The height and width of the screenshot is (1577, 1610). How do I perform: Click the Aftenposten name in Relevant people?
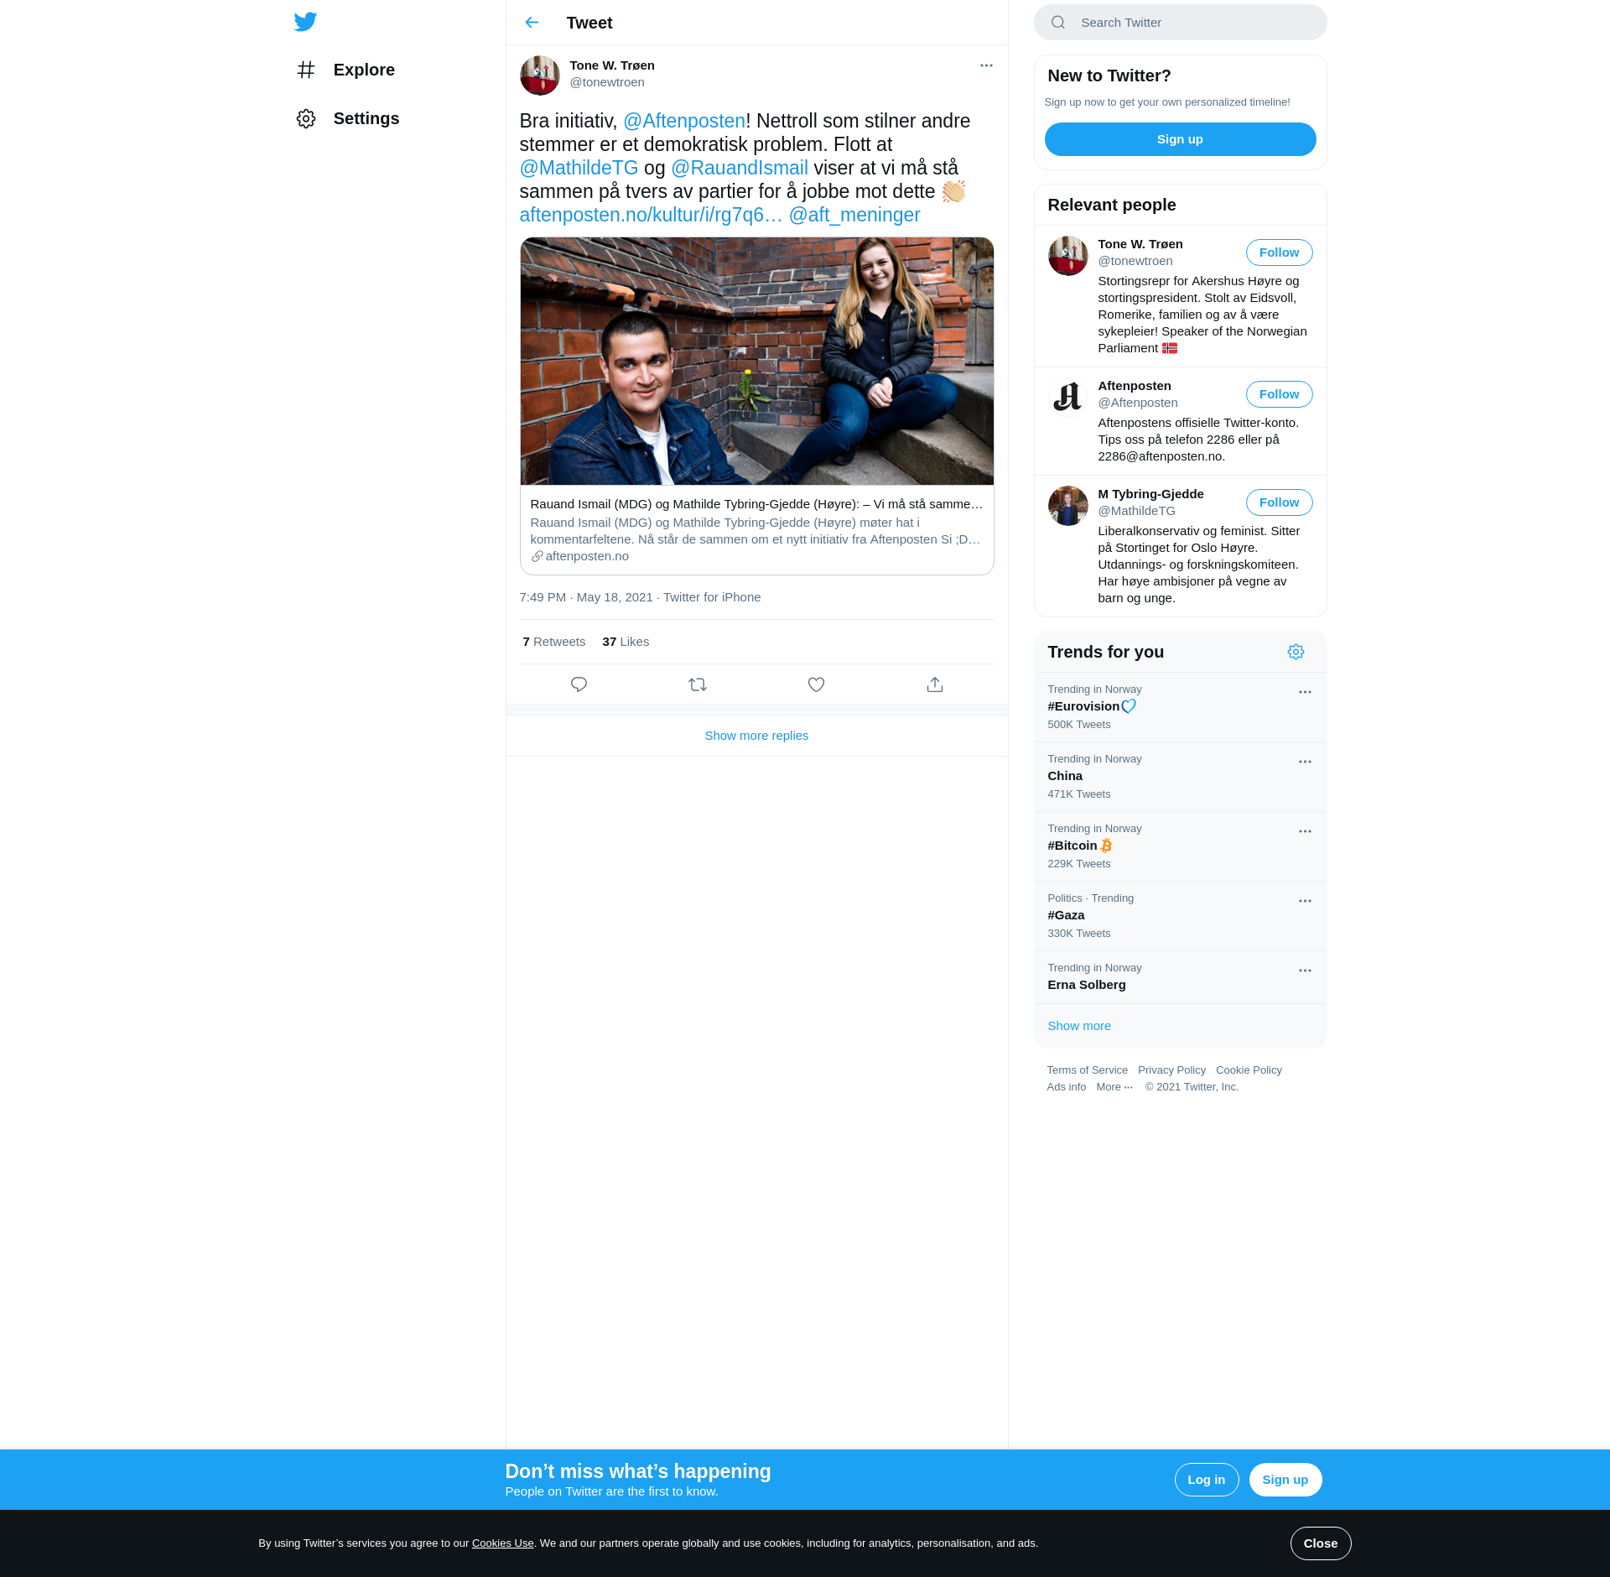click(1135, 386)
